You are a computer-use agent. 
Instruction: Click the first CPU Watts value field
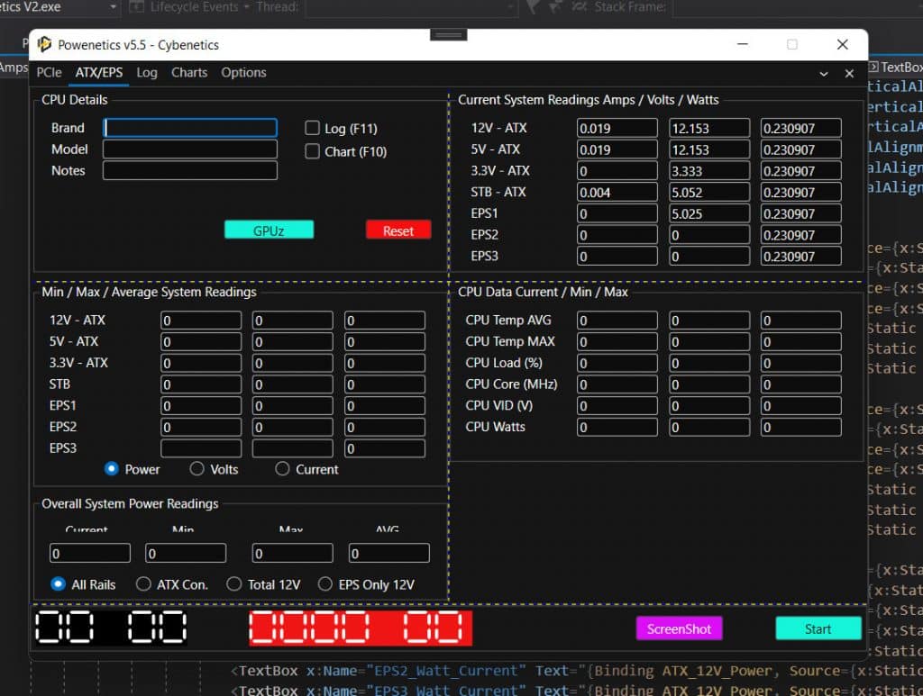coord(617,428)
